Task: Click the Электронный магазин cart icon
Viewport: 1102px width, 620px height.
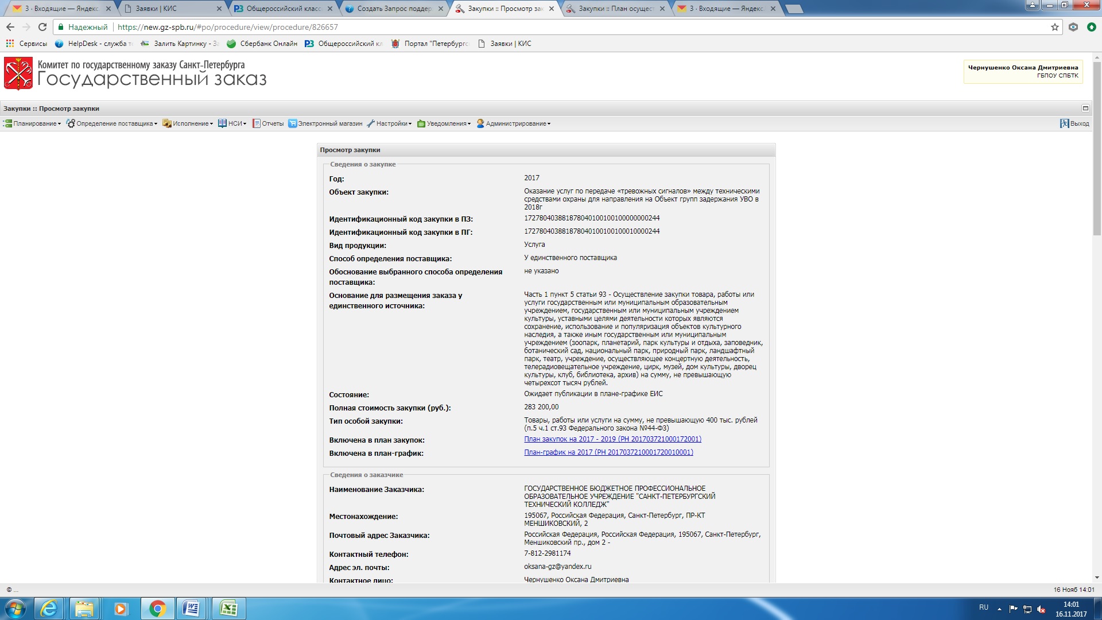Action: (x=292, y=123)
